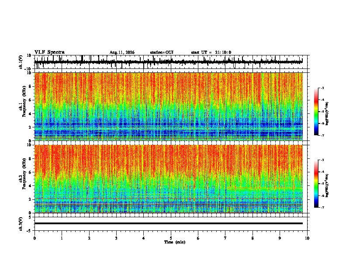Screen dimensions: 346x267
Task: Click the date label "Aug.11, 2026"
Action: coord(122,52)
